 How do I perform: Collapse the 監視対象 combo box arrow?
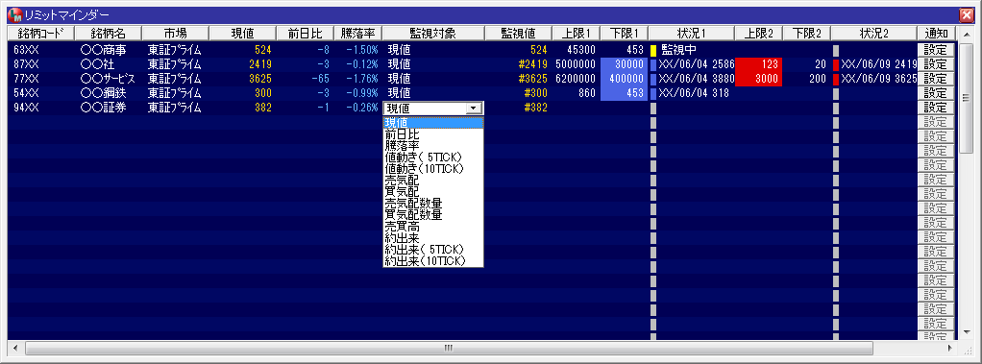click(471, 108)
